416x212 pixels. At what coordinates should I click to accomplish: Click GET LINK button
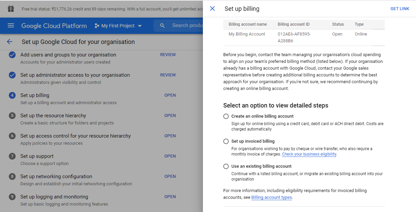(x=400, y=9)
